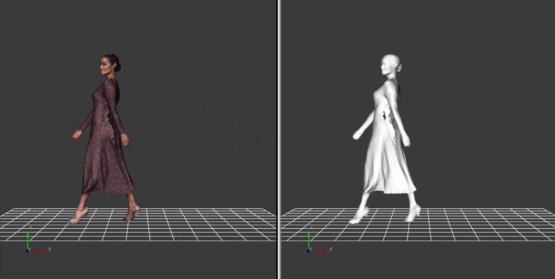The width and height of the screenshot is (555, 279).
Task: Click the blue Z axis origin in left viewport
Action: point(28,251)
